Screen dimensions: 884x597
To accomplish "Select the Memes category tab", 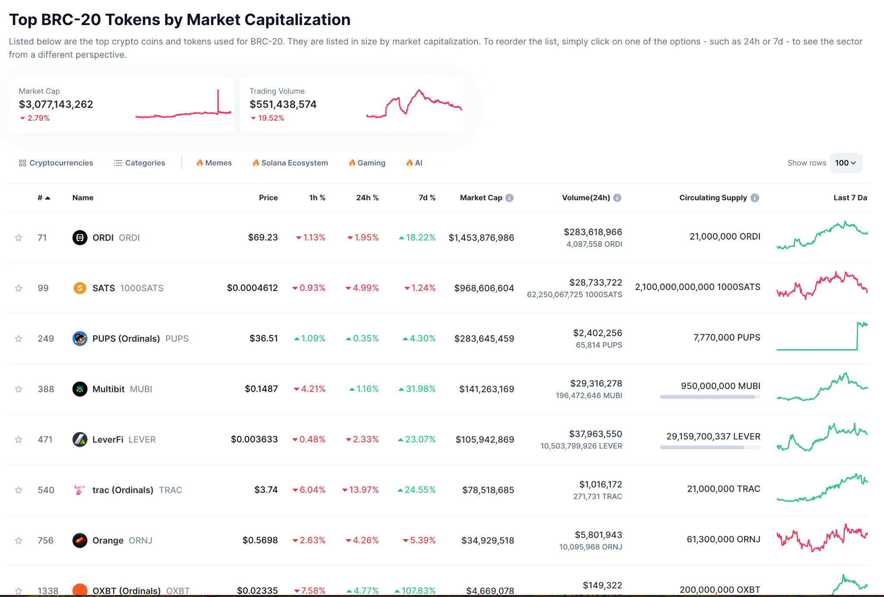I will (214, 163).
